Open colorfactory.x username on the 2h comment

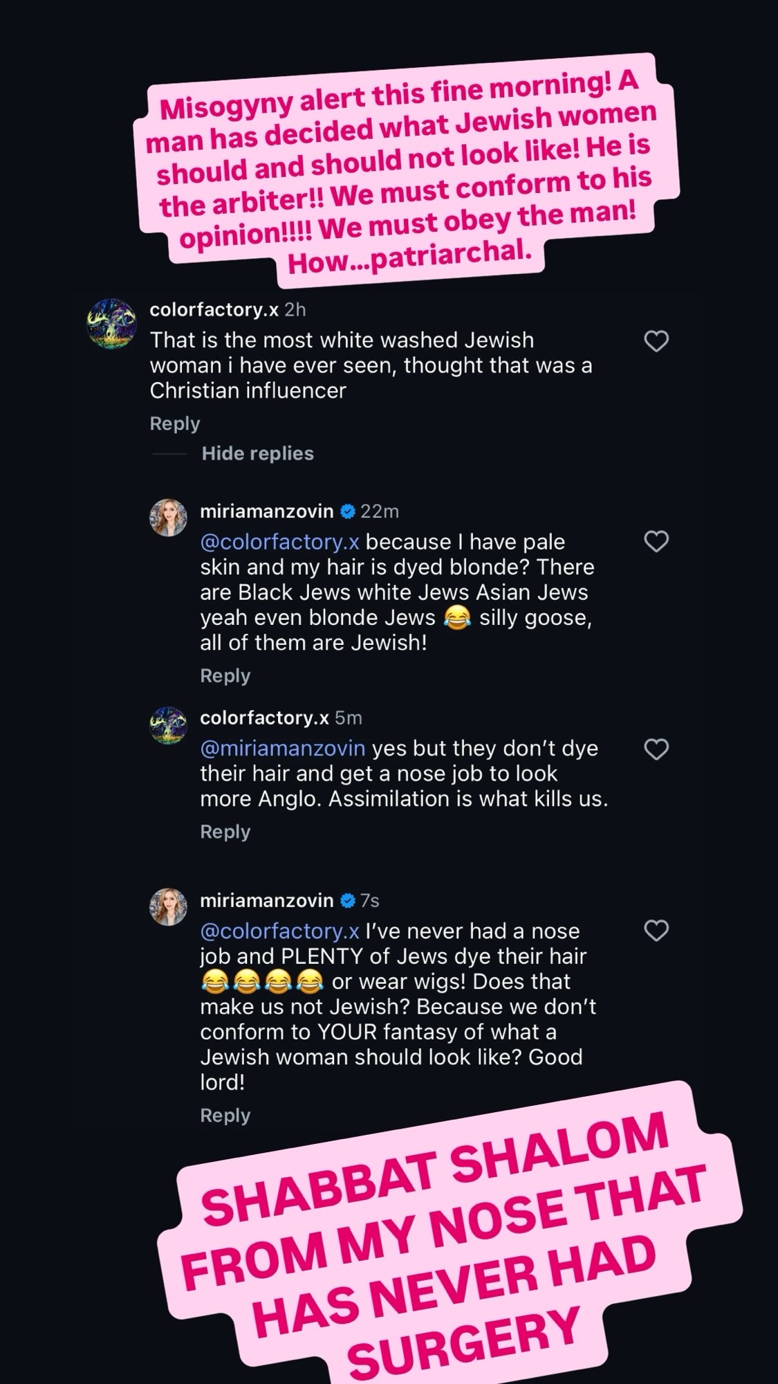pyautogui.click(x=214, y=309)
